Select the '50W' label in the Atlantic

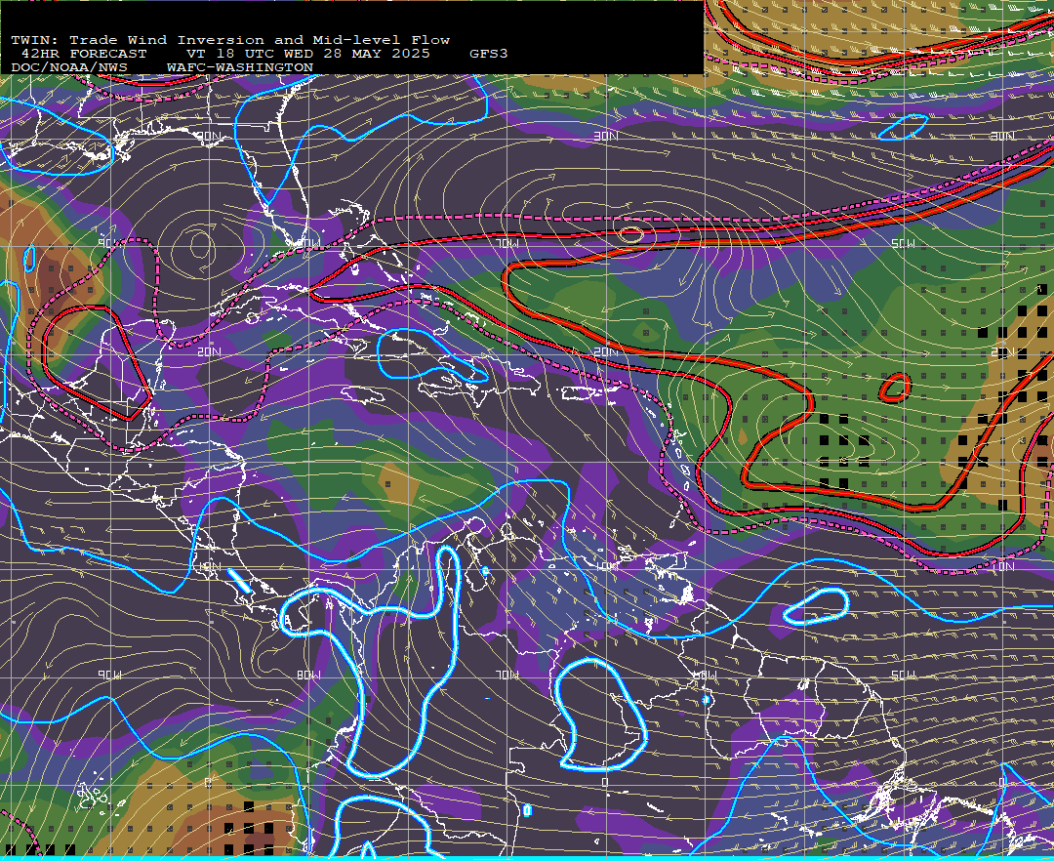pyautogui.click(x=904, y=243)
